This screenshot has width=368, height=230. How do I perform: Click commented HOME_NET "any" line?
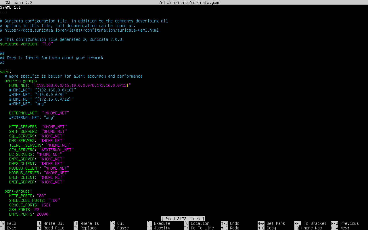pos(28,104)
